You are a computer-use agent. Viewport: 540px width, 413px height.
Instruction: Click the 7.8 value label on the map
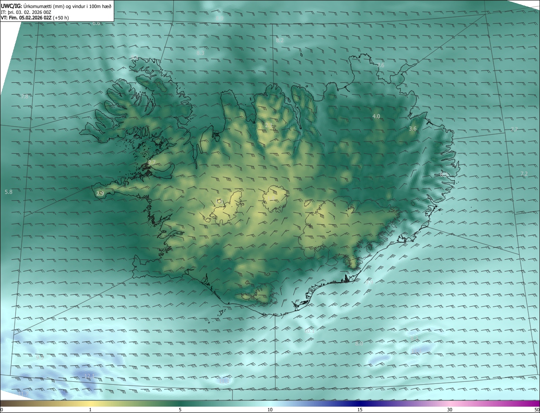24,97
